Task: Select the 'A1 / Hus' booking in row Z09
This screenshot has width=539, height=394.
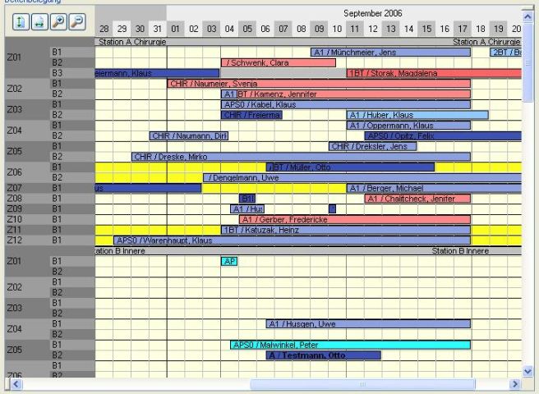Action: [x=247, y=208]
